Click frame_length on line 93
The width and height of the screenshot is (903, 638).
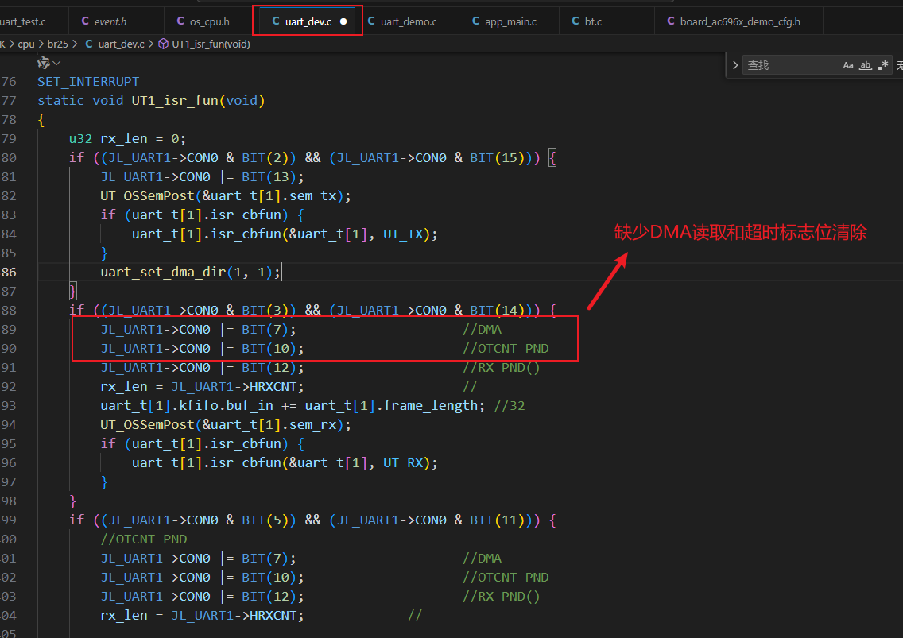pyautogui.click(x=431, y=405)
